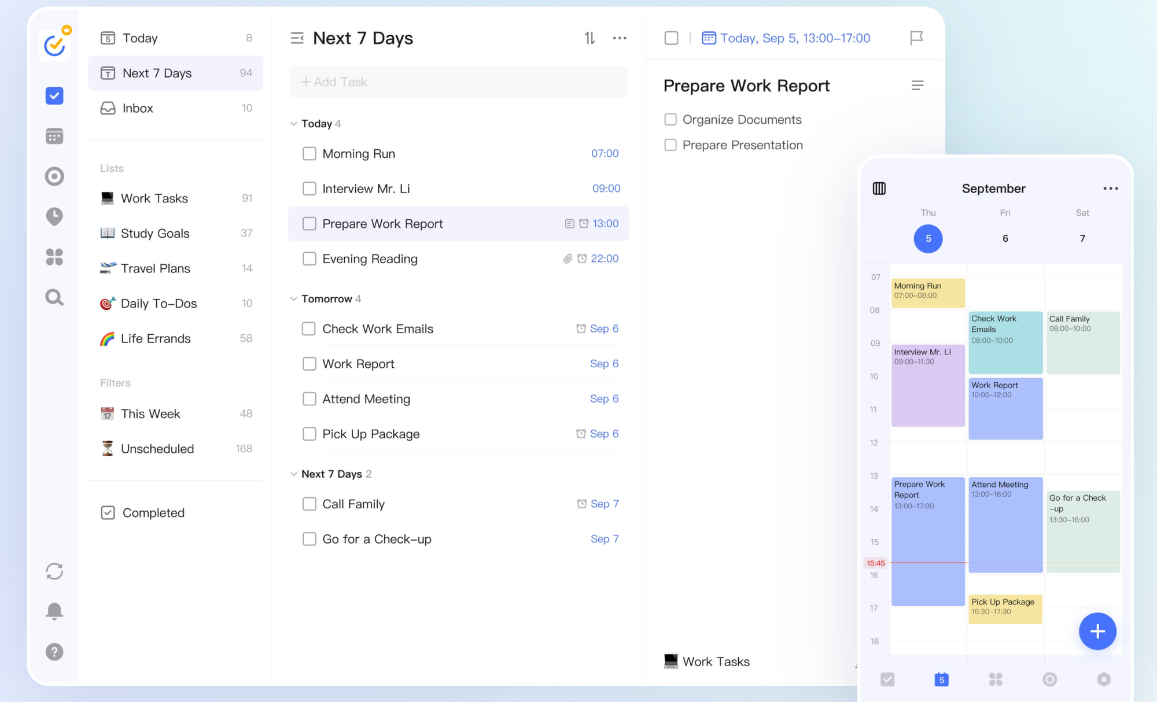Open the search icon in the sidebar
This screenshot has width=1157, height=702.
point(54,297)
